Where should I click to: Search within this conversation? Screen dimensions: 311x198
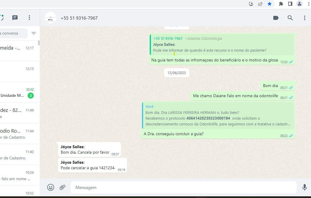pos(290,18)
